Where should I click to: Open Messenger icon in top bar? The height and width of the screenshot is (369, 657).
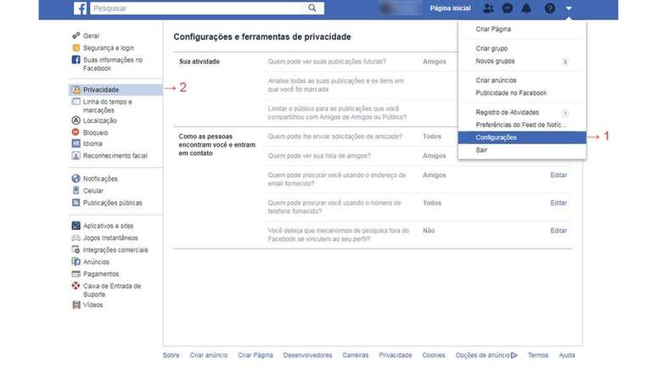tap(507, 8)
